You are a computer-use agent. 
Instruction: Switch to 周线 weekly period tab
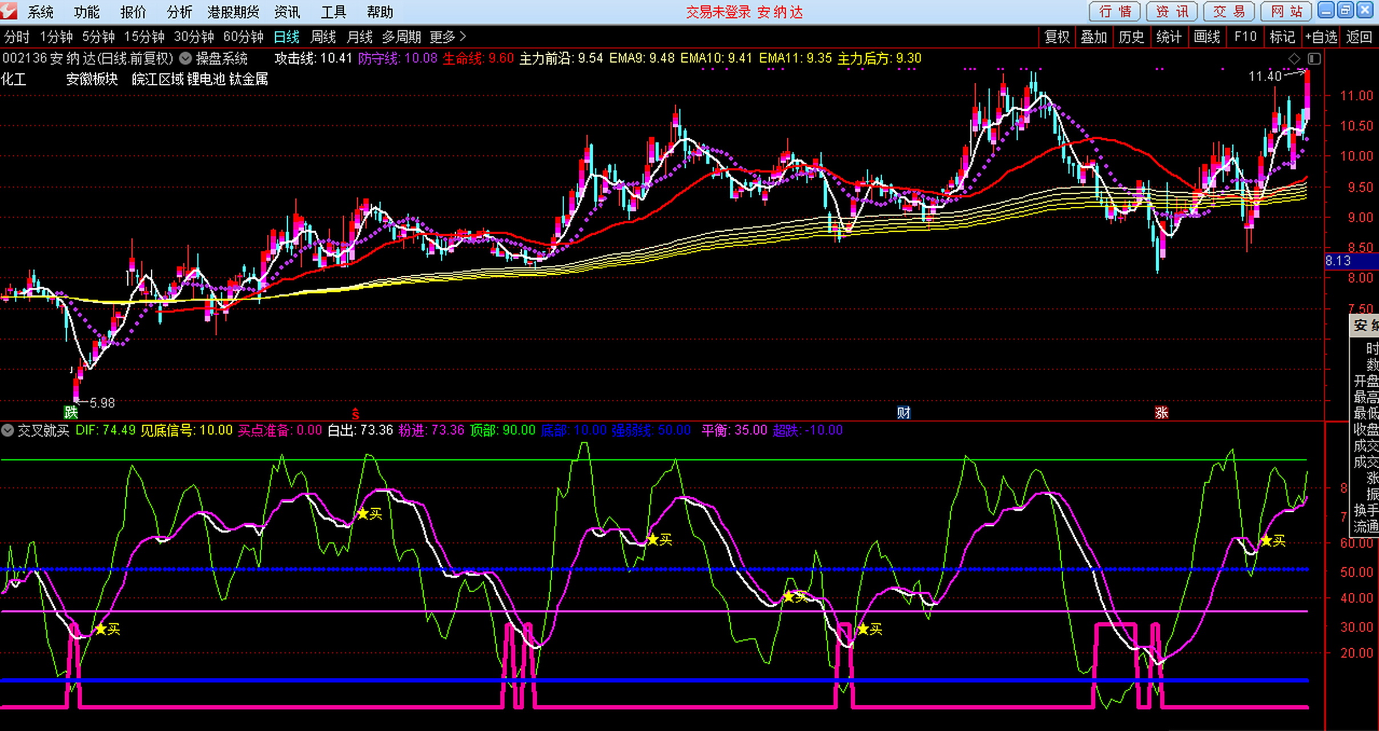point(323,37)
